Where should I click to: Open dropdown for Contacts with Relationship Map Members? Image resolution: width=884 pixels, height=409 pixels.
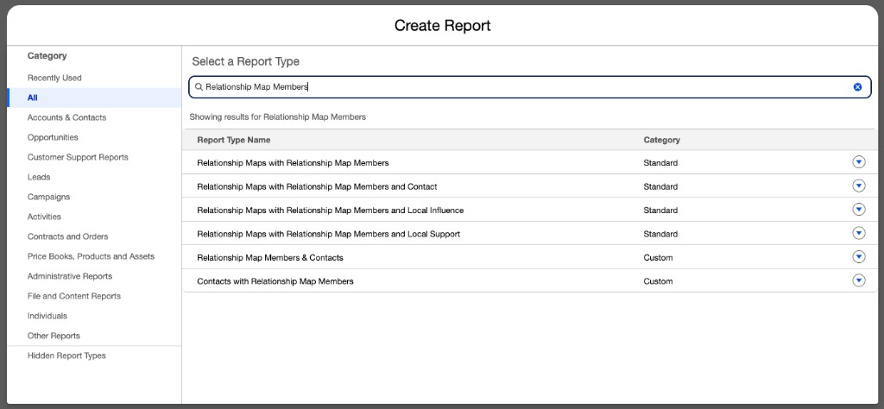point(859,280)
